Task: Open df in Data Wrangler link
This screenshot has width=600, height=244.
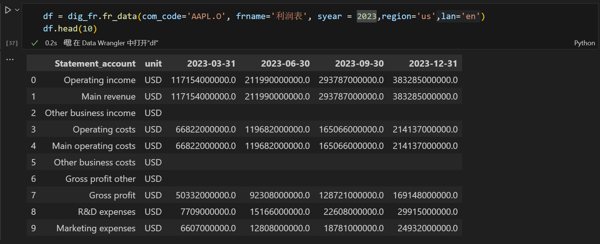Action: click(115, 43)
